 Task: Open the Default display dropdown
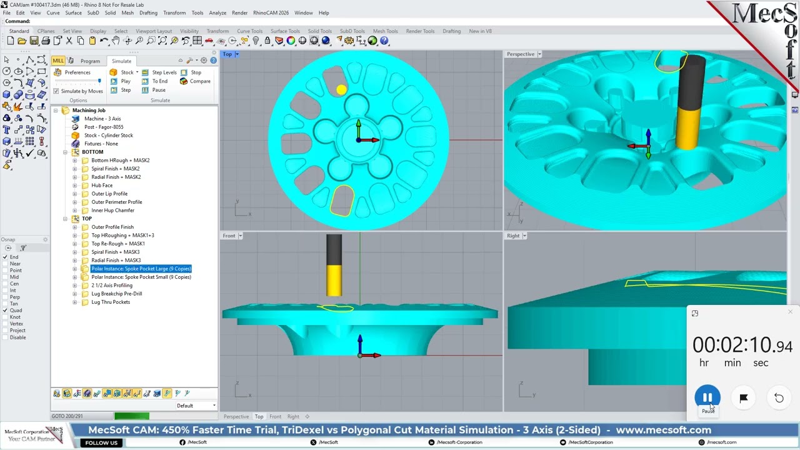[x=196, y=406]
